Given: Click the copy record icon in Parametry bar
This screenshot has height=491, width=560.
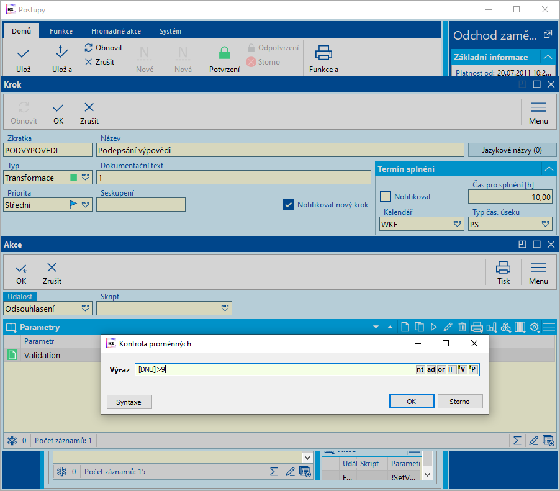Looking at the screenshot, I should [x=419, y=327].
